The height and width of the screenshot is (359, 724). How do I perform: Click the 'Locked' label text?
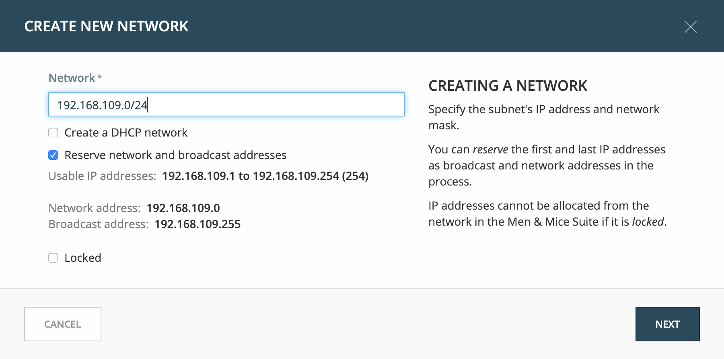point(83,258)
